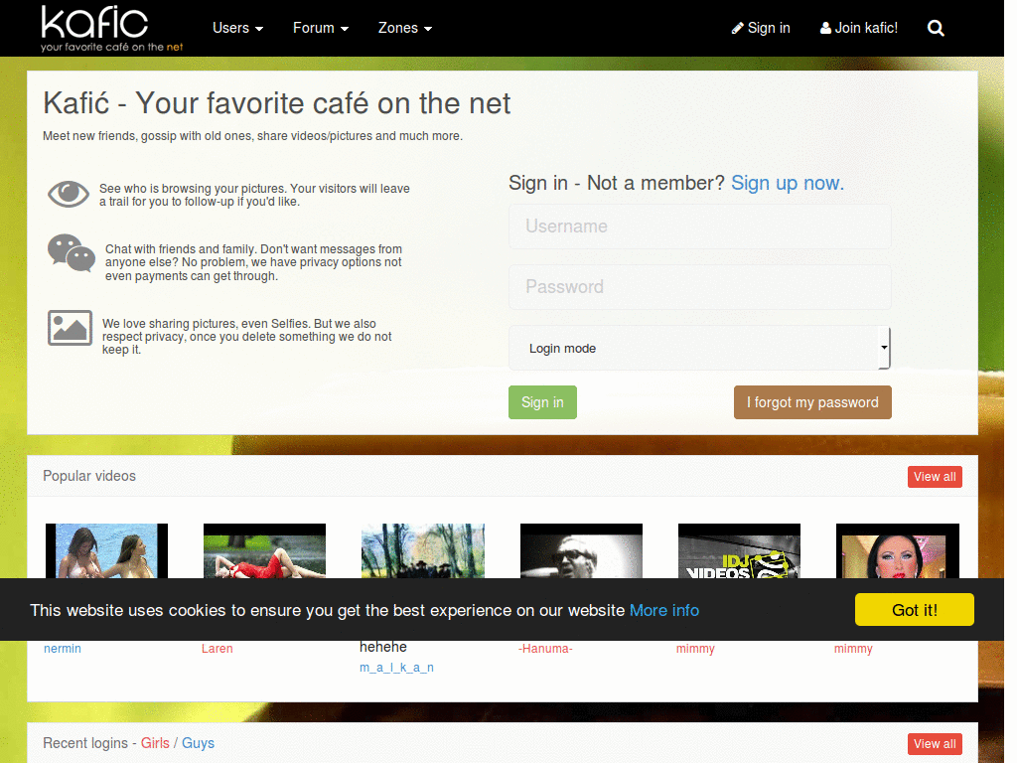Focus the Username field
The width and height of the screenshot is (1017, 763).
(x=700, y=227)
